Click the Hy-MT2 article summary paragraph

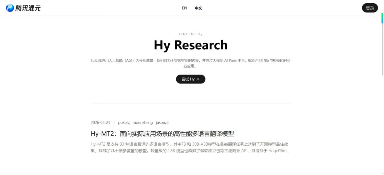point(190,147)
